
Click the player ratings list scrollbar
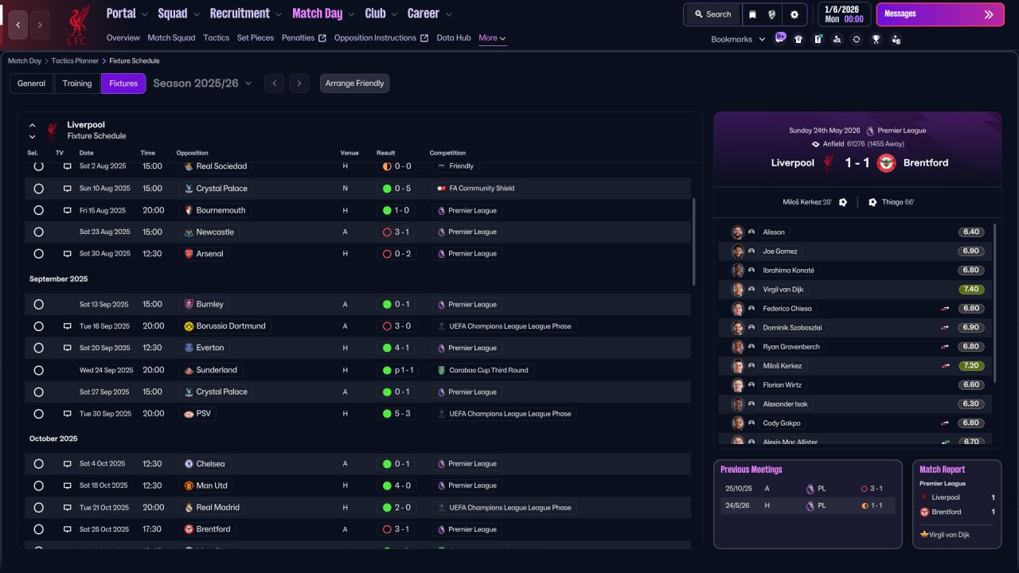(x=994, y=302)
